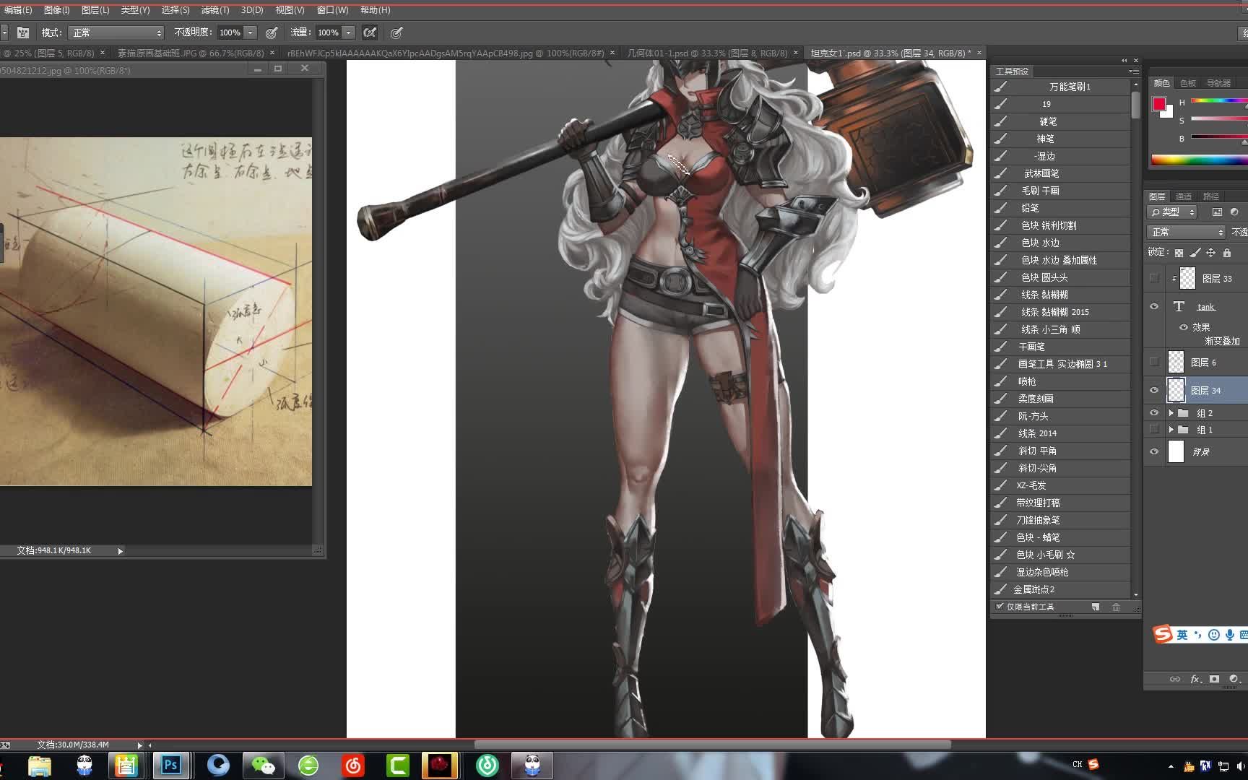Lock transparent pixels icon

tap(1179, 253)
